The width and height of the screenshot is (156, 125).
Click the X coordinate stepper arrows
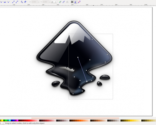pyautogui.click(x=39, y=2)
